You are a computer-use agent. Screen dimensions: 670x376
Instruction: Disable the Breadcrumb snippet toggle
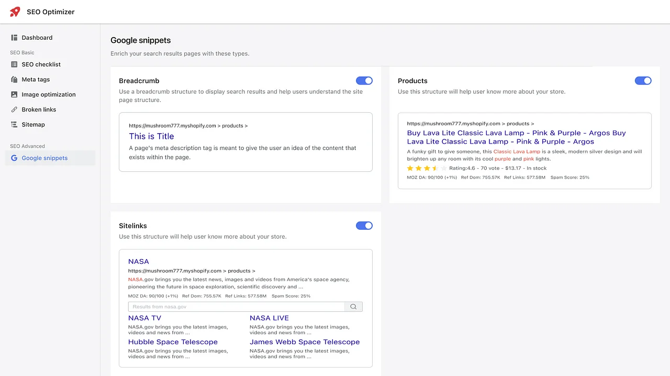364,80
